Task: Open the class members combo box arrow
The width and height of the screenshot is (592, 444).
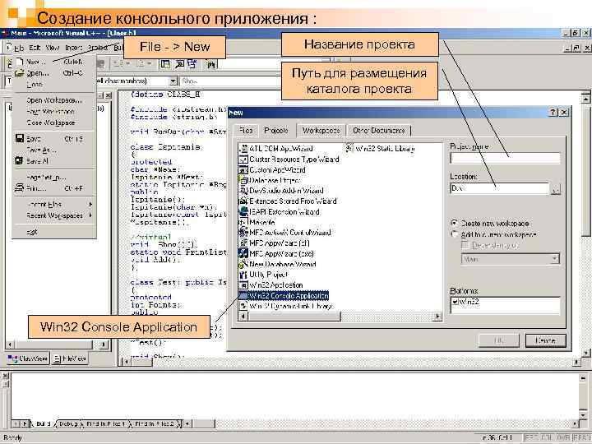Action: 173,81
